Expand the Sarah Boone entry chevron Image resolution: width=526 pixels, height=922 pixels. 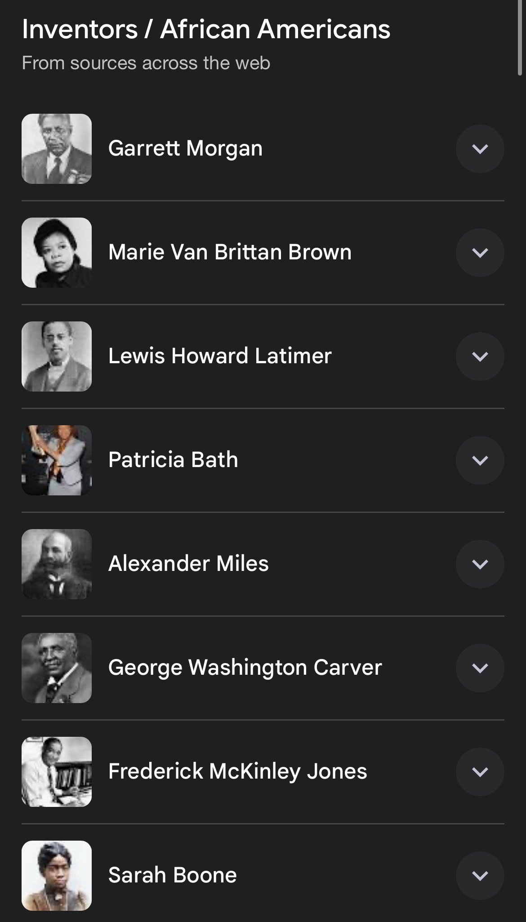tap(480, 876)
